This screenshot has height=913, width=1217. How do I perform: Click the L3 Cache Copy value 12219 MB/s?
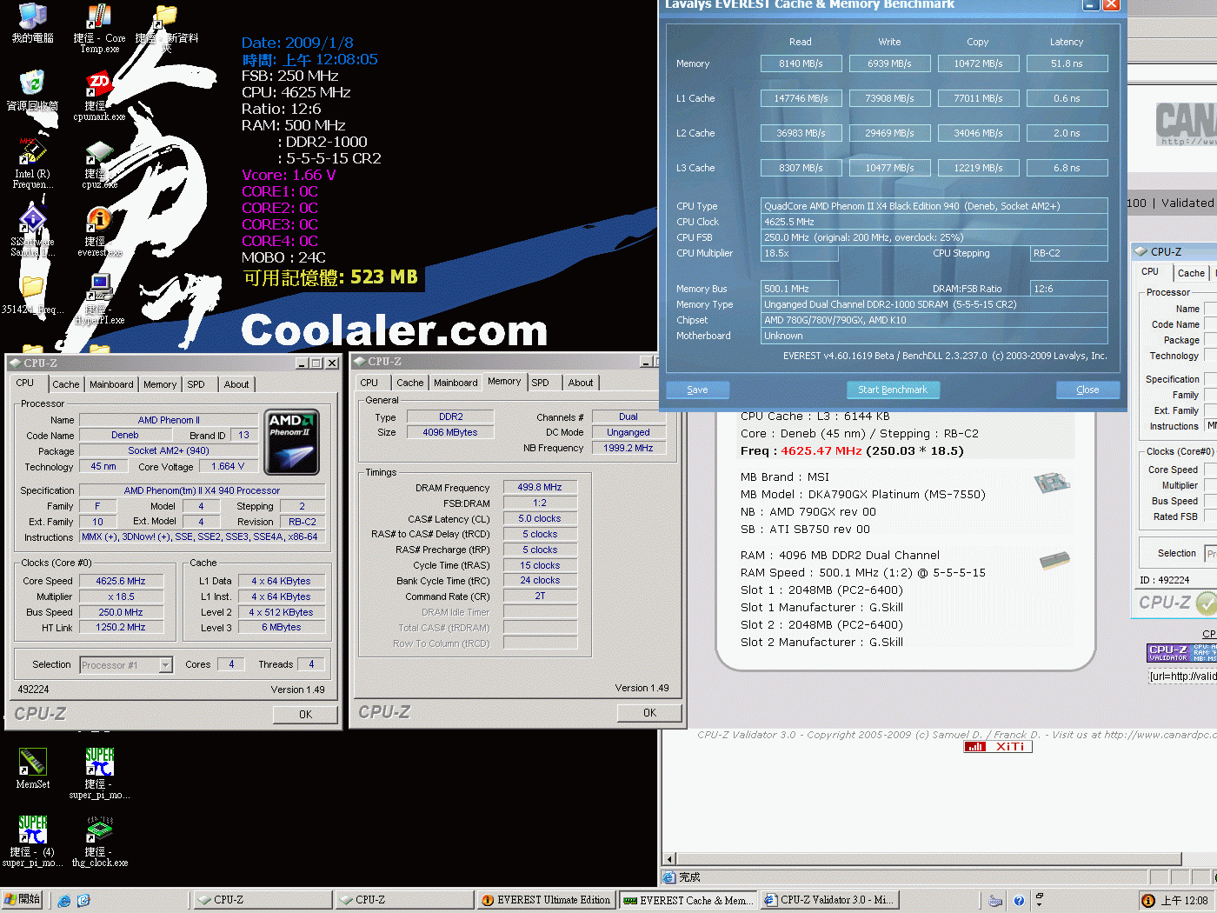(978, 168)
